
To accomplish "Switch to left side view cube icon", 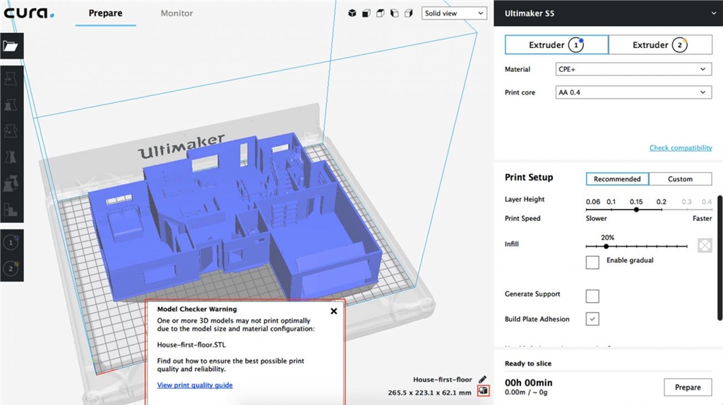I will pyautogui.click(x=394, y=13).
